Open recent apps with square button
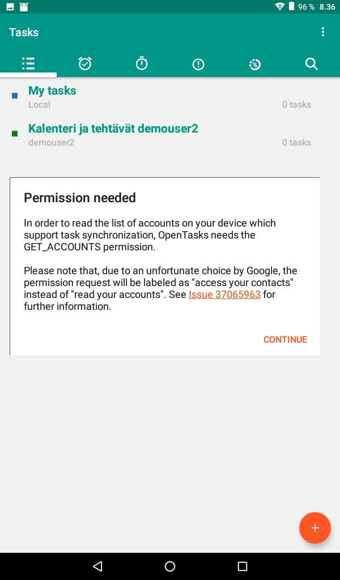 243,566
